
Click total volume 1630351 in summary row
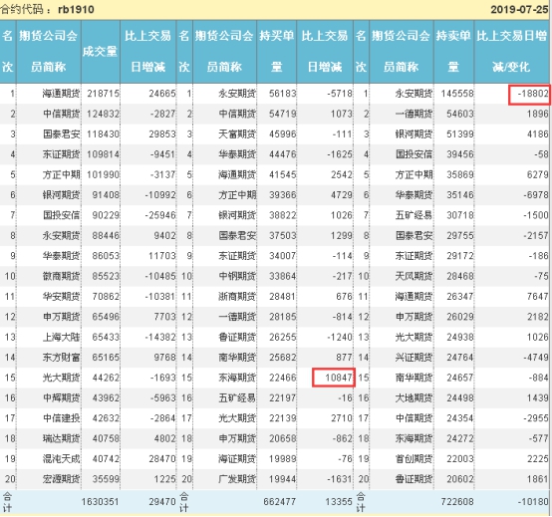(100, 501)
